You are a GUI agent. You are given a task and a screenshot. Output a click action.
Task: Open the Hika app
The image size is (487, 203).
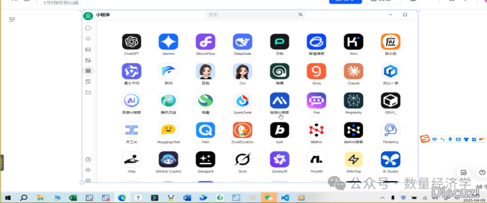click(x=131, y=159)
